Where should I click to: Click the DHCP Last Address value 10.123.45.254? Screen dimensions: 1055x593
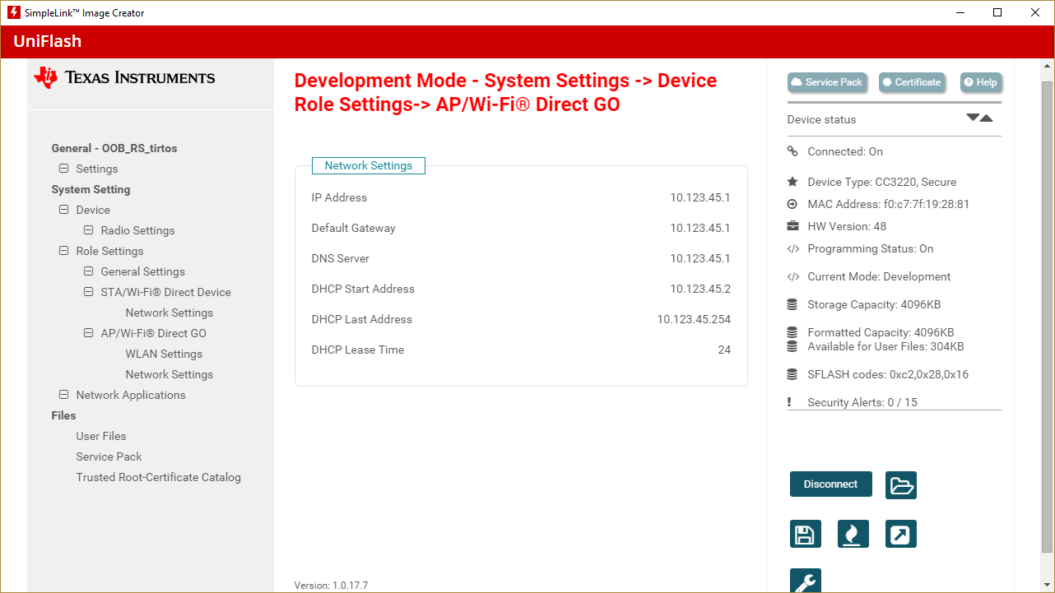point(694,319)
